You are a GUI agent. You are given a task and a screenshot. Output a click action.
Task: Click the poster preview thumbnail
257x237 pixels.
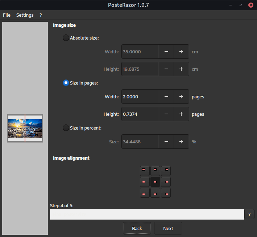[25, 128]
